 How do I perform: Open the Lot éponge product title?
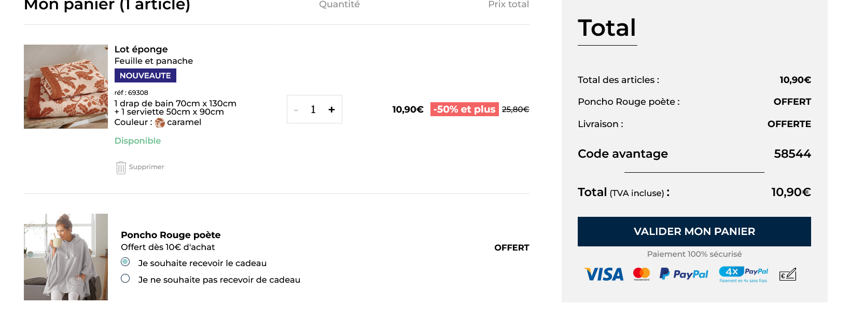tap(141, 49)
